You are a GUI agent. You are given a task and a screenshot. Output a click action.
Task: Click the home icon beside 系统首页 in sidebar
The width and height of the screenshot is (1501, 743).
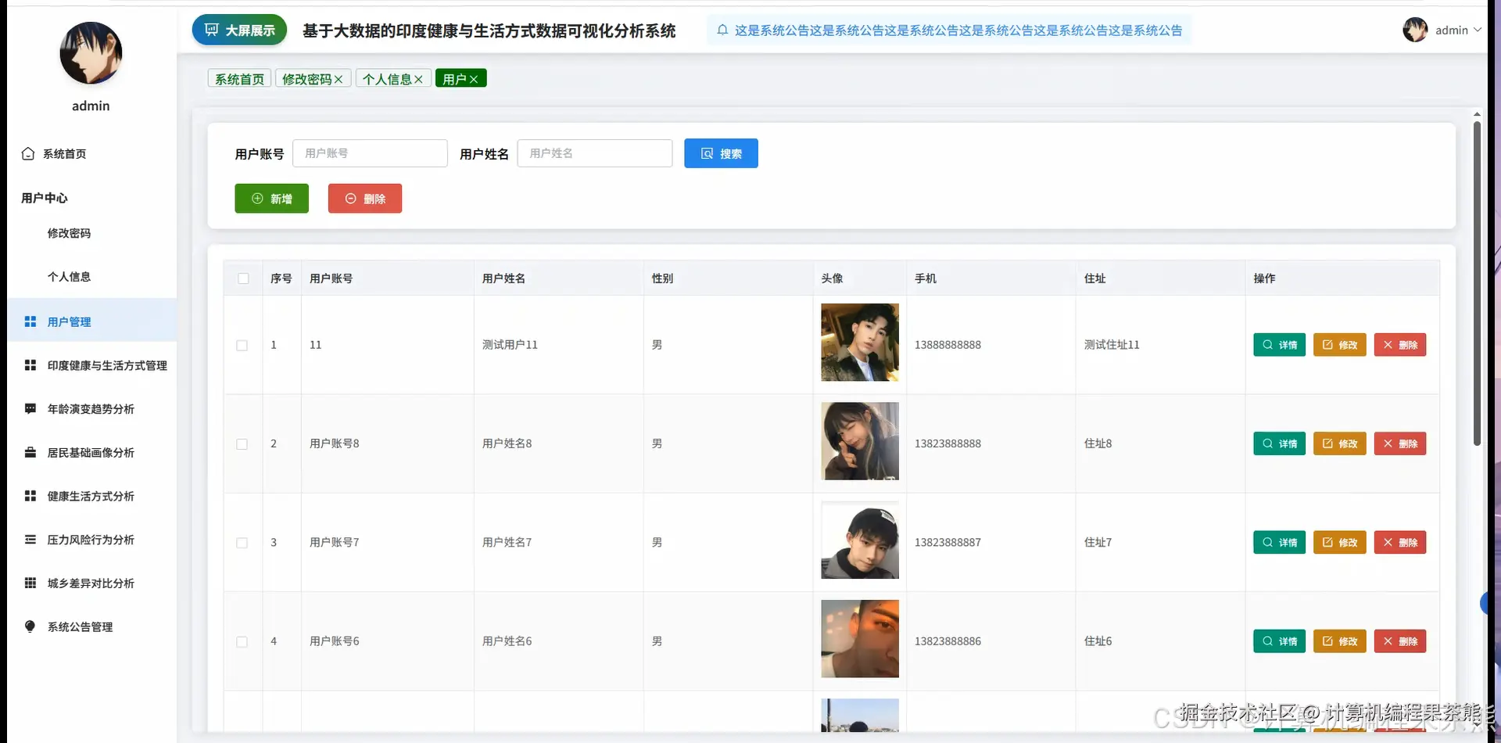[28, 153]
